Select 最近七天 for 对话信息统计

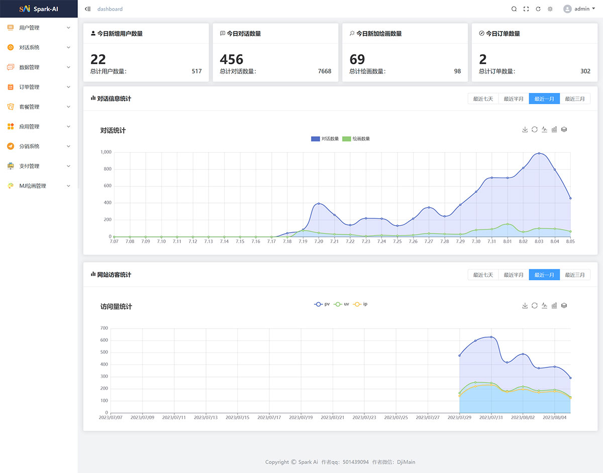point(483,99)
